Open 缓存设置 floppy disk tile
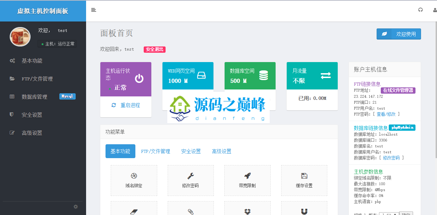 tap(304, 181)
